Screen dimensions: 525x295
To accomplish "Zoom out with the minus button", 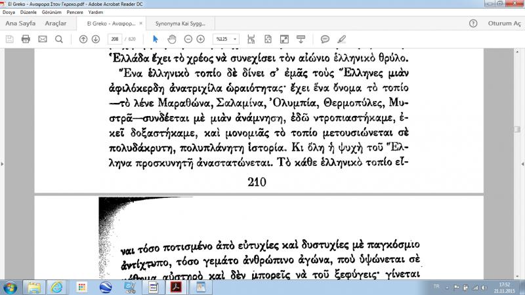I will click(188, 39).
